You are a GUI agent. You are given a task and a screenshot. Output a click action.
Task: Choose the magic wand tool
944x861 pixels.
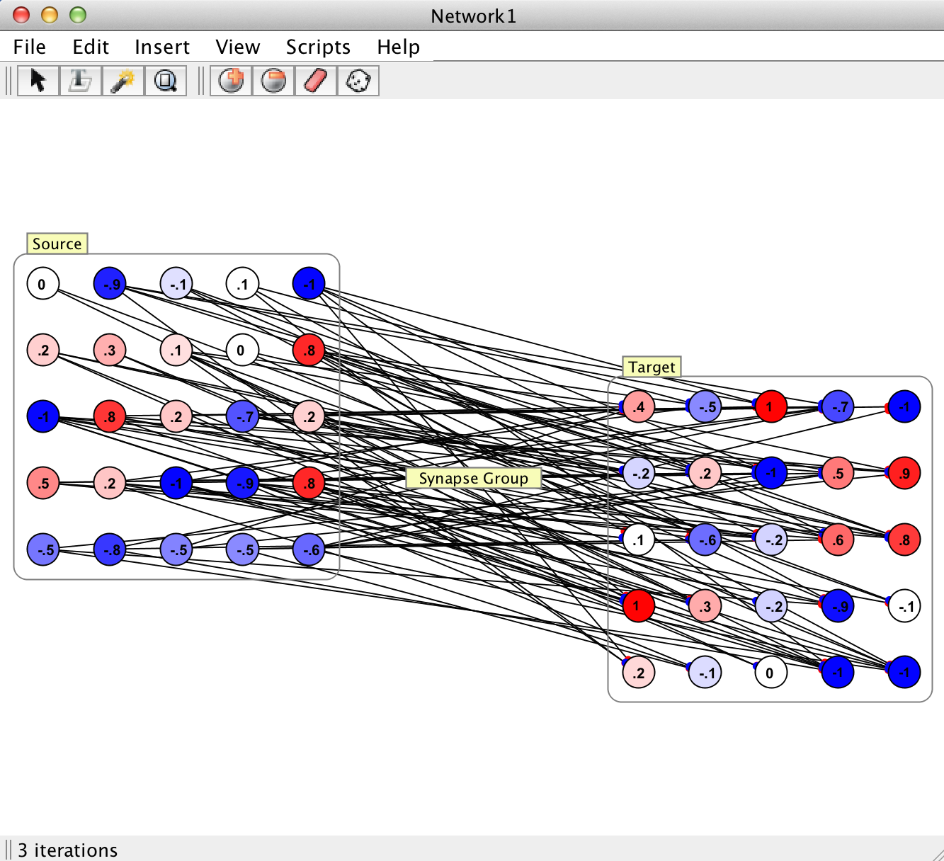(x=123, y=81)
